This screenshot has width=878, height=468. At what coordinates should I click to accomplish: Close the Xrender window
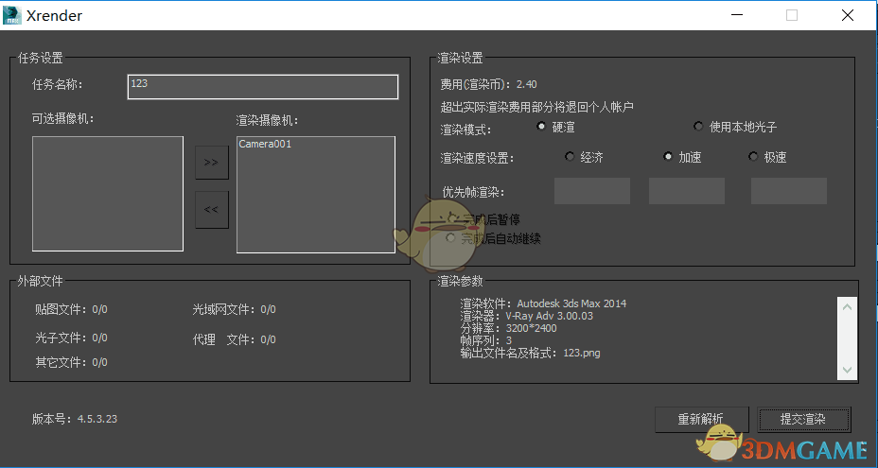(x=848, y=15)
